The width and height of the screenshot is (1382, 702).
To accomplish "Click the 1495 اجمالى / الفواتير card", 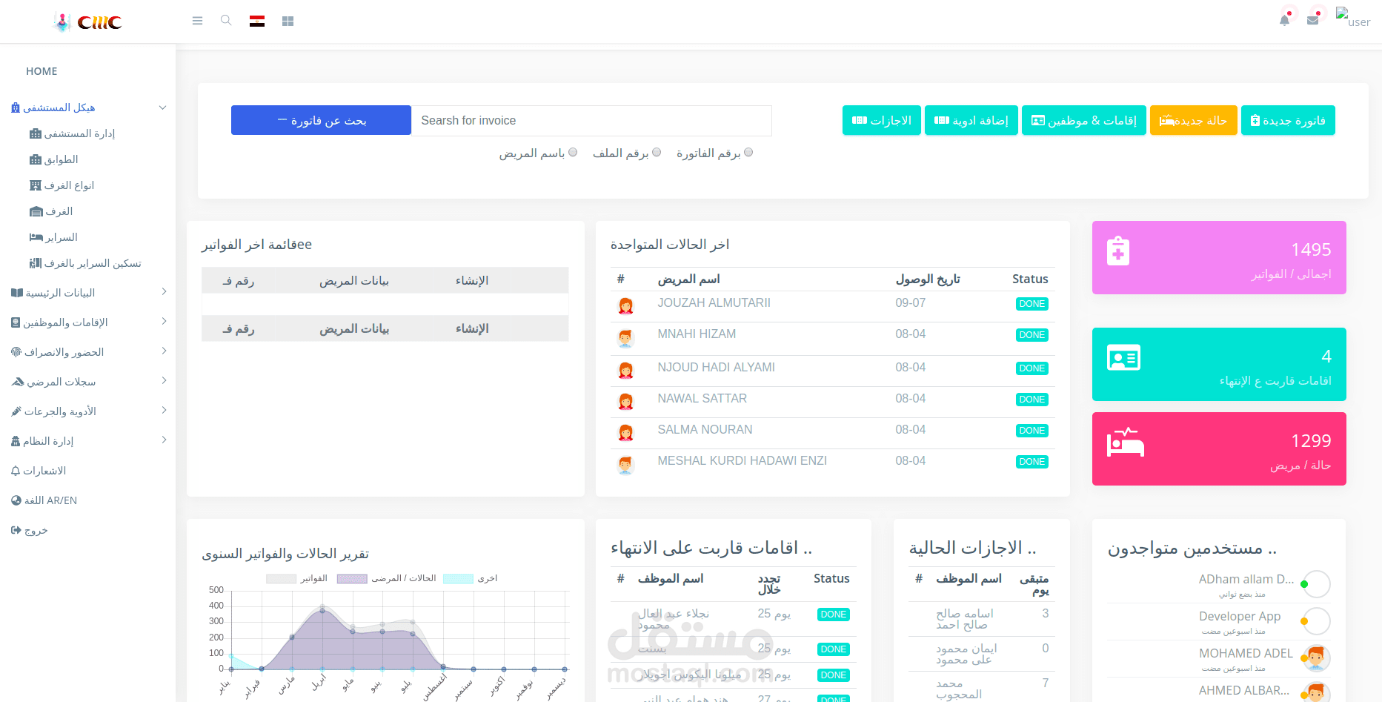I will [1219, 257].
